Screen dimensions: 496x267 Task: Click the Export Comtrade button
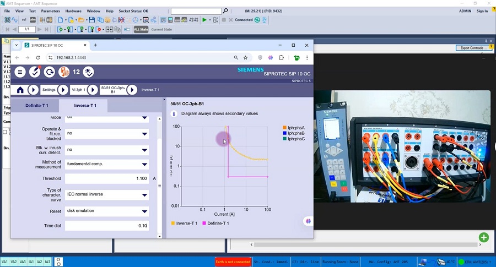(473, 48)
